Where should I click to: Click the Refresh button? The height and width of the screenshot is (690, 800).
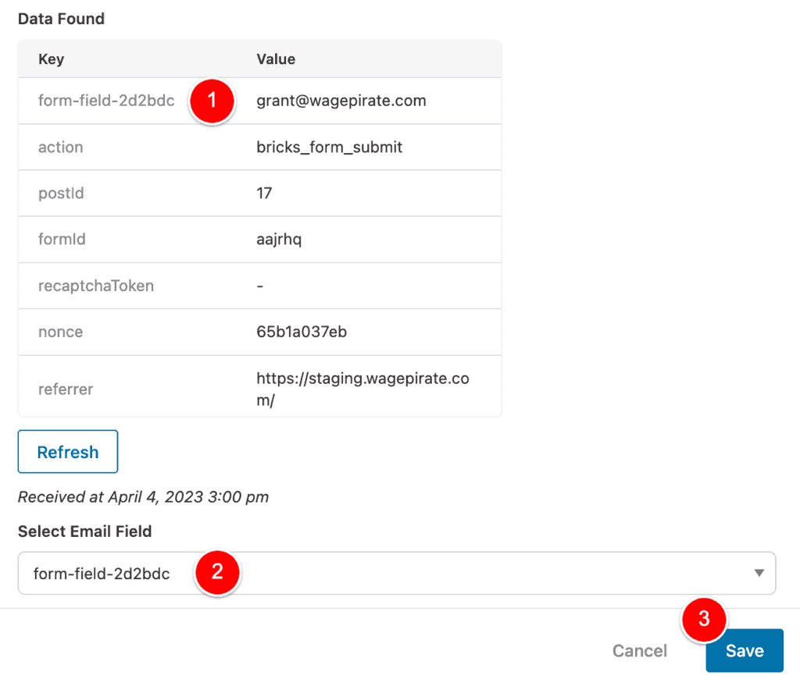tap(67, 451)
